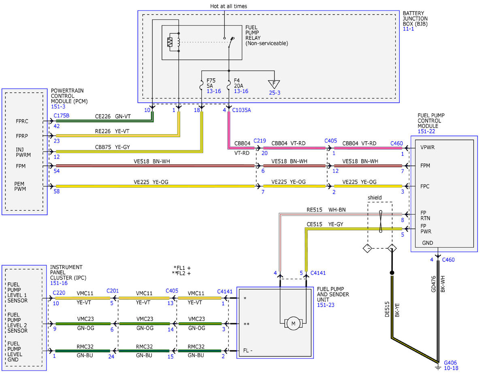The height and width of the screenshot is (375, 486).
Task: Select the PEM PWM pin label
Action: pyautogui.click(x=20, y=186)
